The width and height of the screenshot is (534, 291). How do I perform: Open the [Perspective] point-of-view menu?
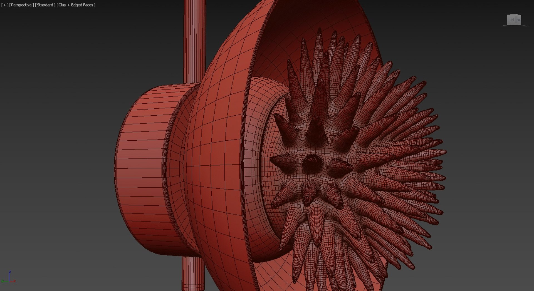21,5
